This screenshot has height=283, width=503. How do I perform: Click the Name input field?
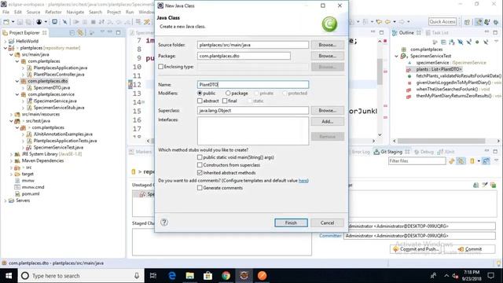(253, 84)
